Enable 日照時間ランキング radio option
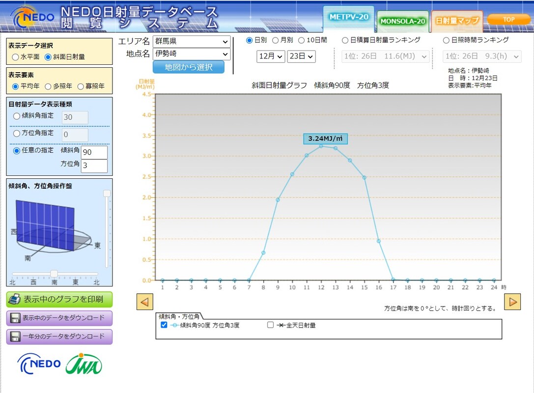The width and height of the screenshot is (534, 393). [446, 40]
